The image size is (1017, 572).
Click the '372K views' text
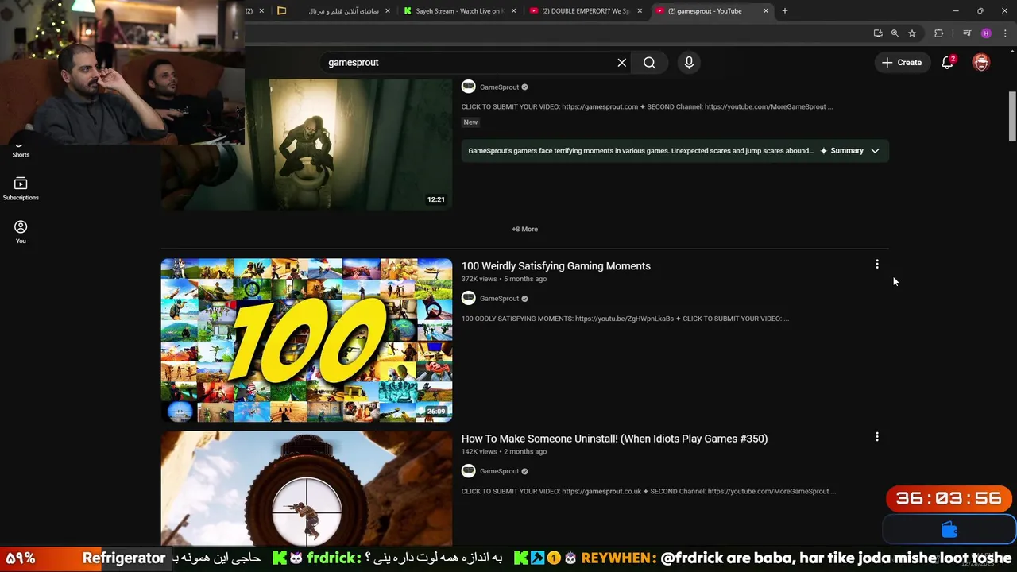479,280
